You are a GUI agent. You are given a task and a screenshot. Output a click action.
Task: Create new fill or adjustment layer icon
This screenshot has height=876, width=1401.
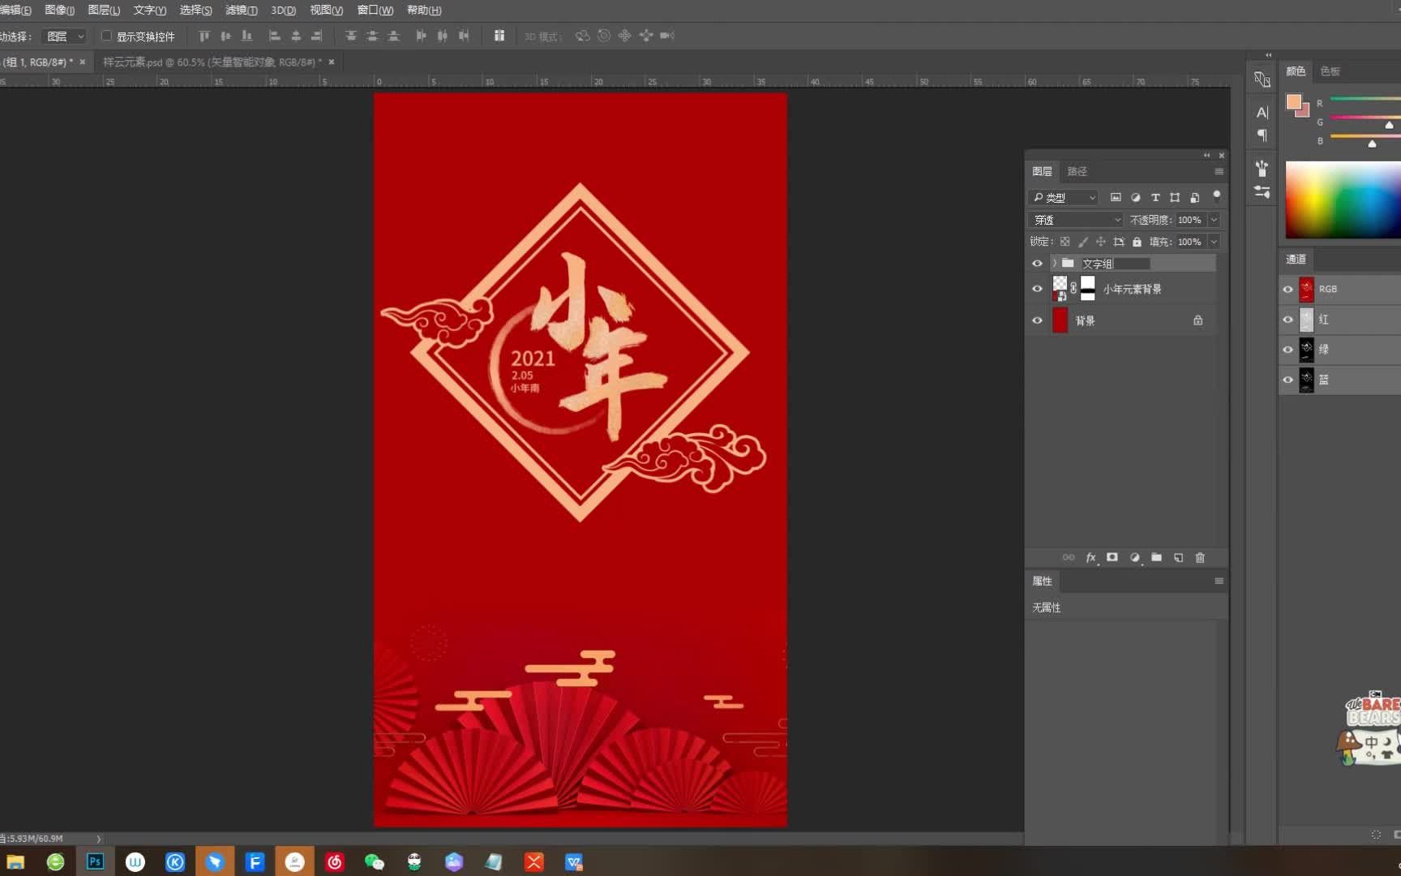coord(1135,557)
